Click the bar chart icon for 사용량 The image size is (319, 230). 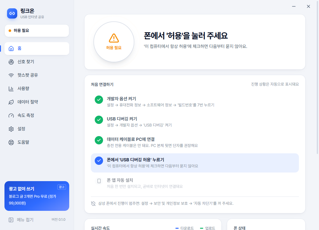(x=11, y=88)
